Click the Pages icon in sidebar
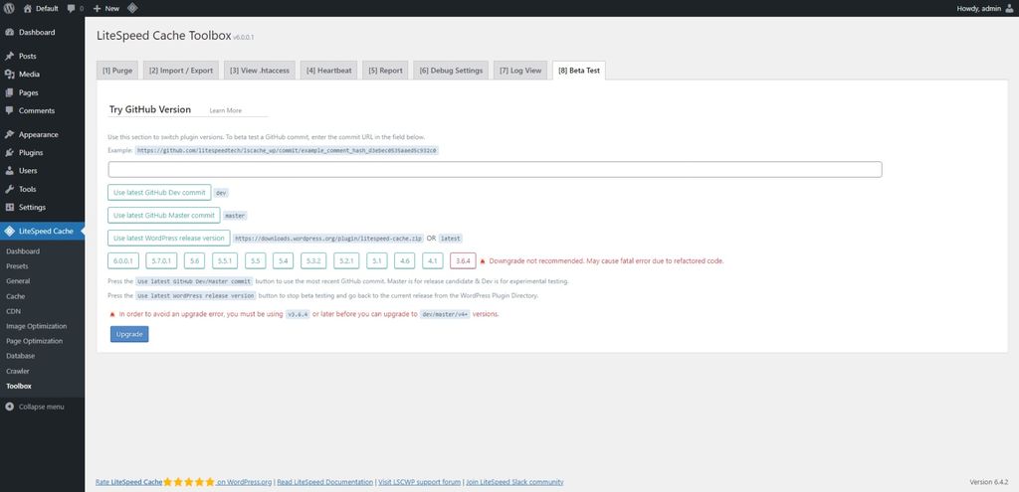 (9, 92)
